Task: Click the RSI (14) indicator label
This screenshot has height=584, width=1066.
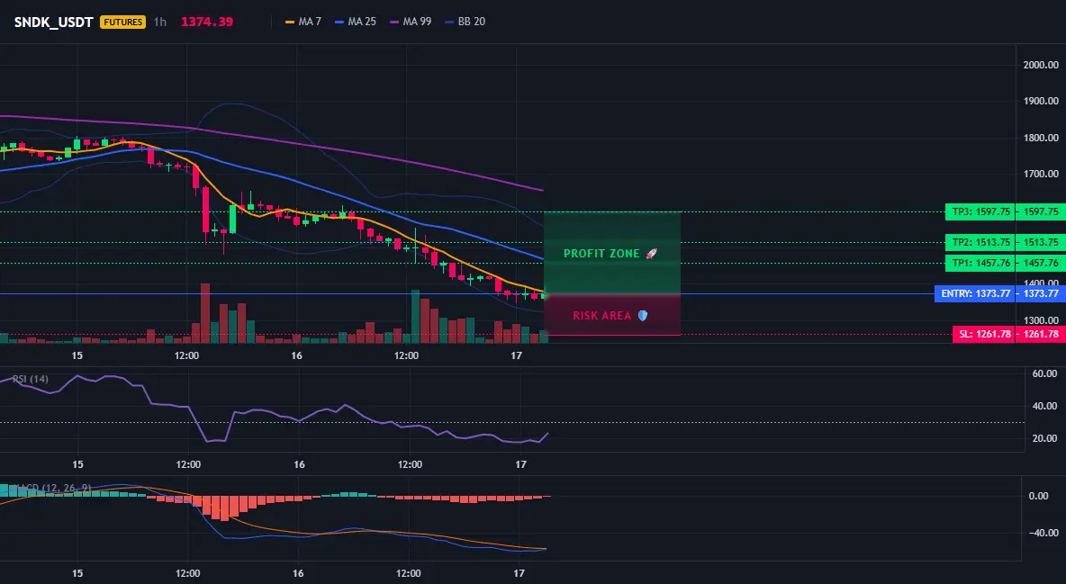Action: point(30,379)
